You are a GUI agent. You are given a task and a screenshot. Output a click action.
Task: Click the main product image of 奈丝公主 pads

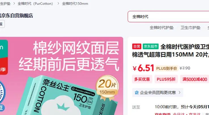point(61,76)
